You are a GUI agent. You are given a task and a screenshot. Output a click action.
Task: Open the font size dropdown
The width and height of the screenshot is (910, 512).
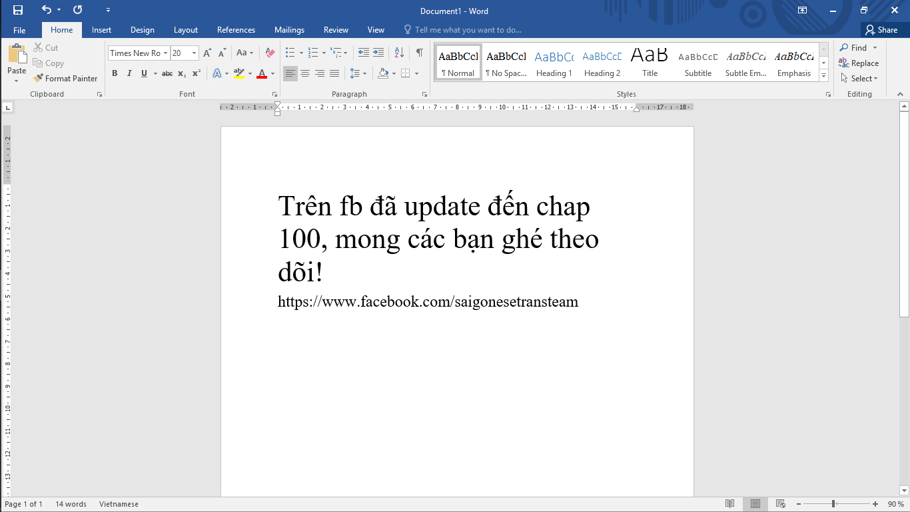tap(194, 53)
